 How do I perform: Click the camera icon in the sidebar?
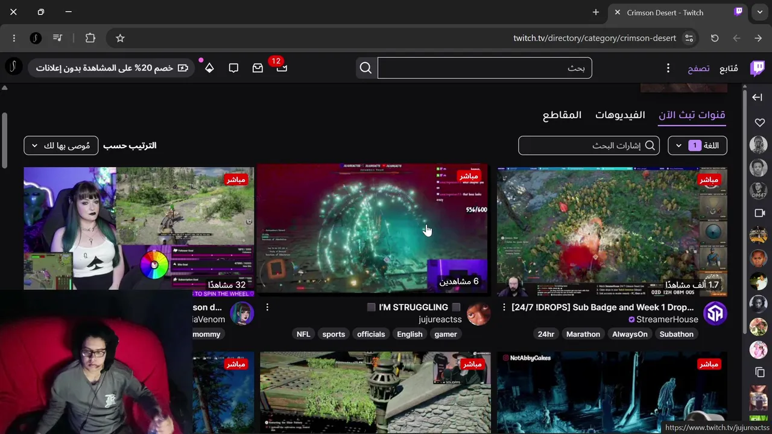click(x=759, y=213)
